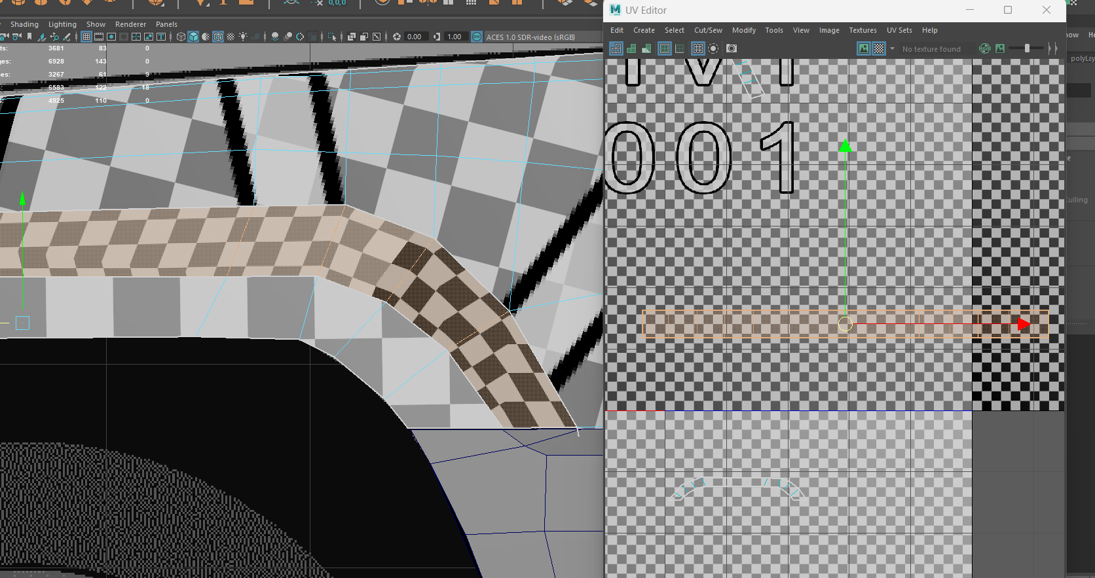Viewport: 1095px width, 578px height.
Task: Toggle image display in UV Editor
Action: (864, 48)
